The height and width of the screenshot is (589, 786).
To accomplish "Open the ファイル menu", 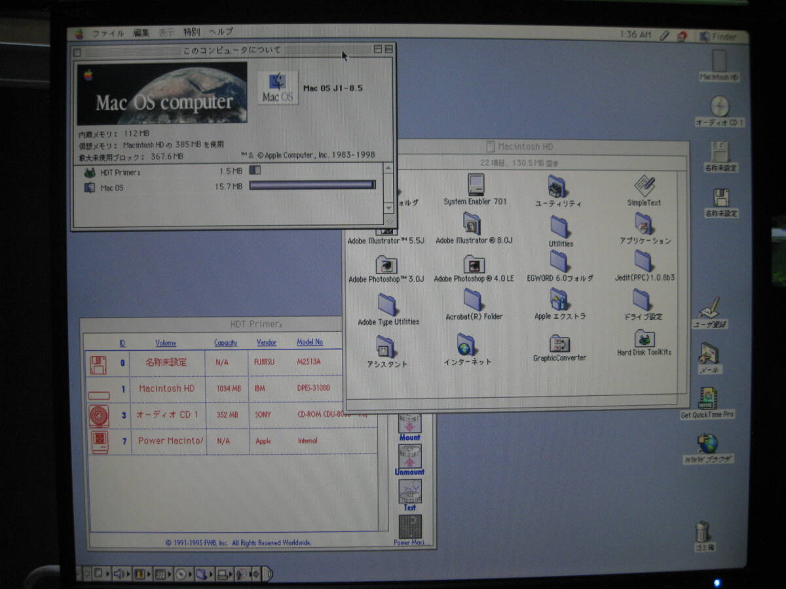I will click(108, 33).
